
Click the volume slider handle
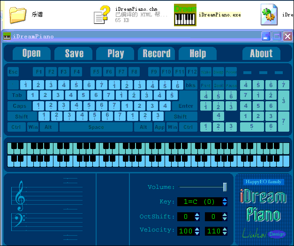[225, 187]
